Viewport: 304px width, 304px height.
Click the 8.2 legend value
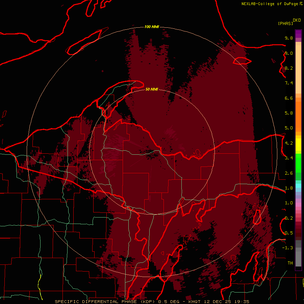point(289,68)
